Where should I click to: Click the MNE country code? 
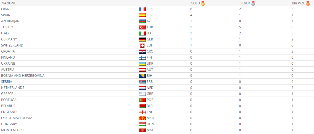pos(151,130)
